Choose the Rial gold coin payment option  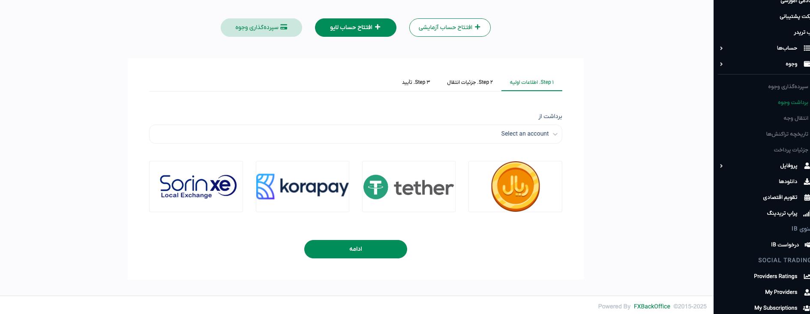point(515,187)
